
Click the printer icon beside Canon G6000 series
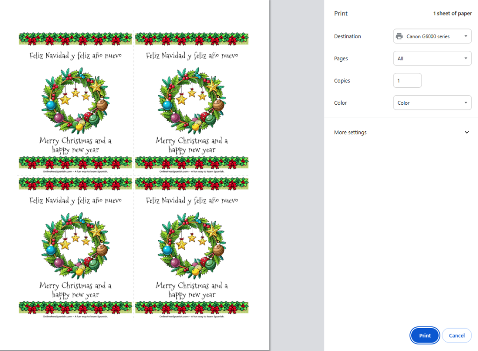(399, 36)
